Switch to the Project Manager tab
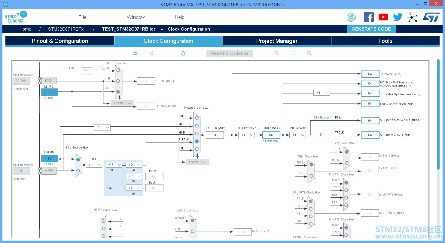The image size is (445, 243). tap(277, 41)
